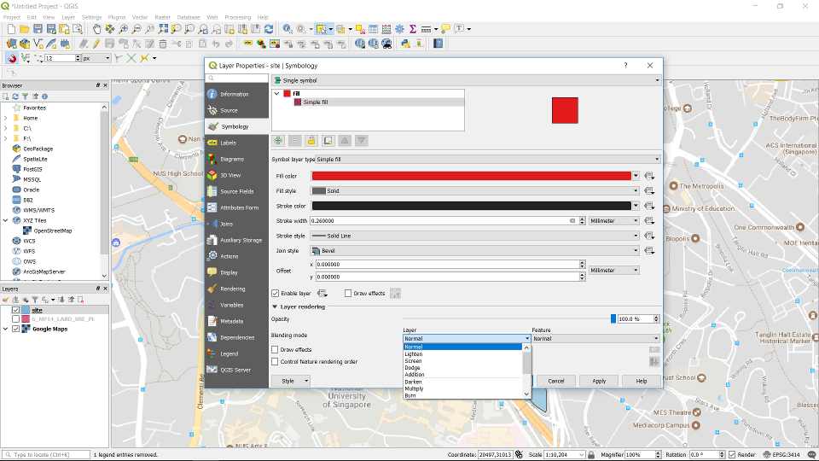819x461 pixels.
Task: Enable Control feature rendering order checkbox
Action: point(275,361)
